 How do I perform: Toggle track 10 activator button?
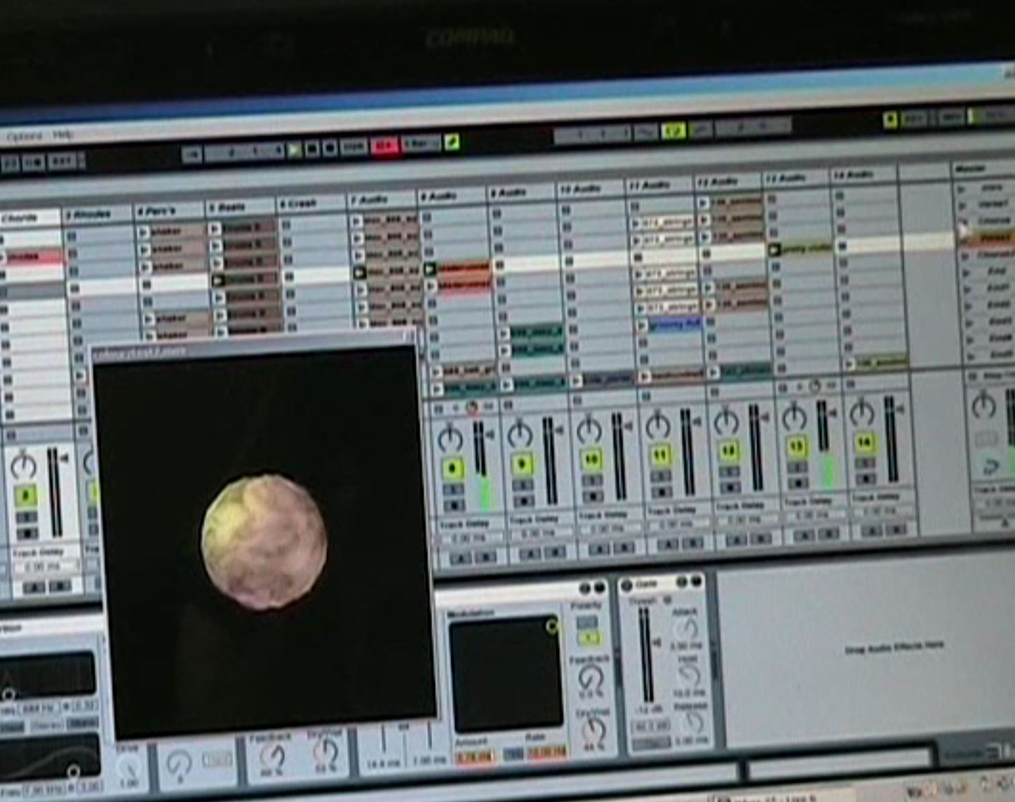(x=591, y=460)
